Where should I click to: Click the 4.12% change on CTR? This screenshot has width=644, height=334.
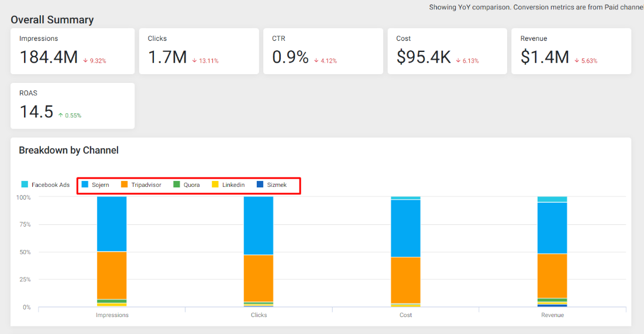point(329,61)
